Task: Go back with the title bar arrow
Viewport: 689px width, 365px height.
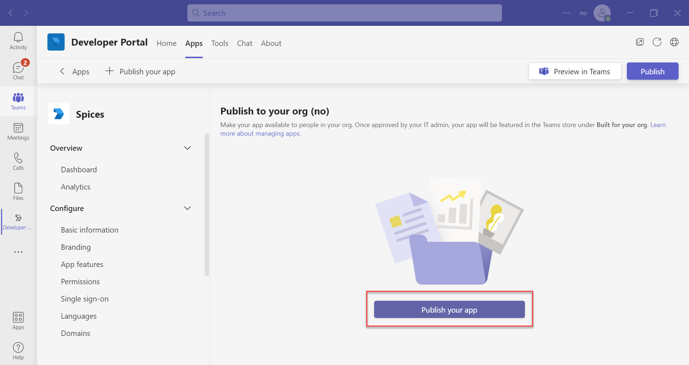Action: 11,13
